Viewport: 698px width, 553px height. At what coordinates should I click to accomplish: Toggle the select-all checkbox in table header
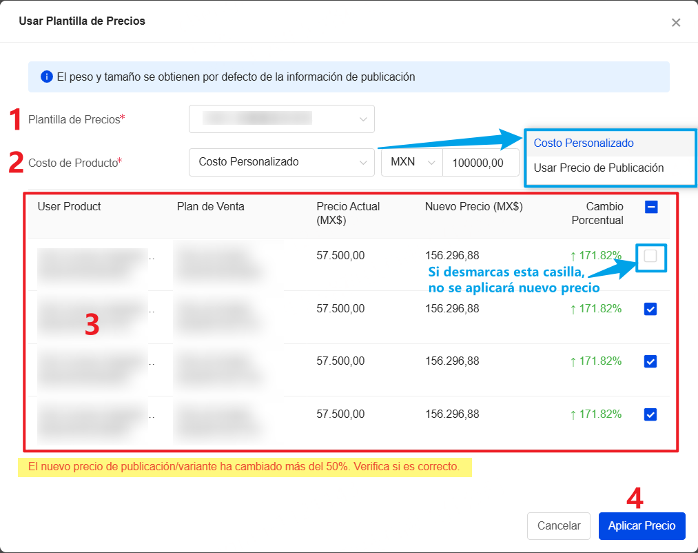(651, 207)
